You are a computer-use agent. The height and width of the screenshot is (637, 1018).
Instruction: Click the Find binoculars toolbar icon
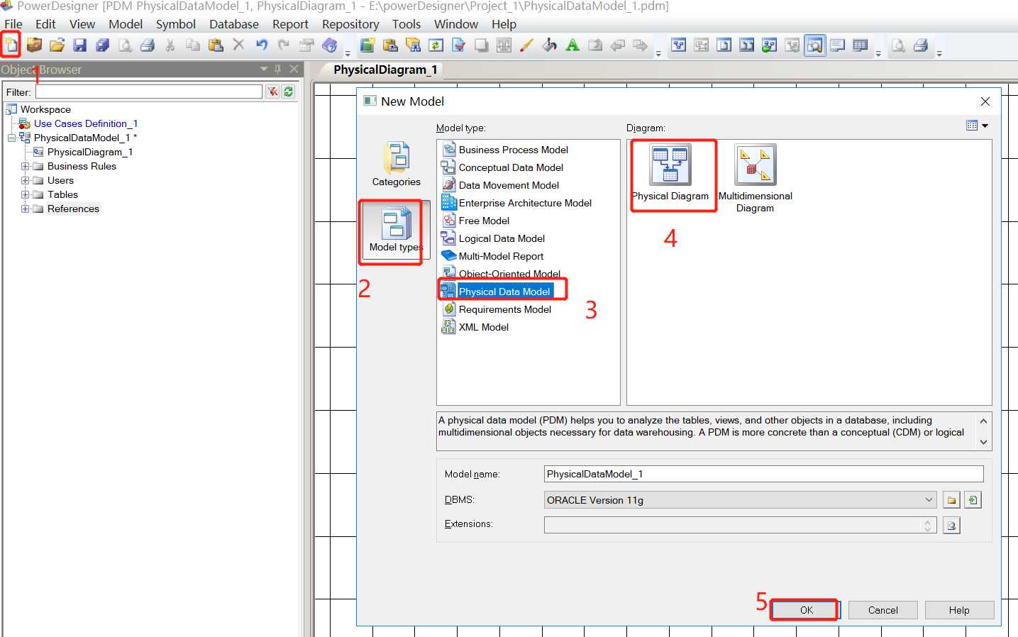413,45
